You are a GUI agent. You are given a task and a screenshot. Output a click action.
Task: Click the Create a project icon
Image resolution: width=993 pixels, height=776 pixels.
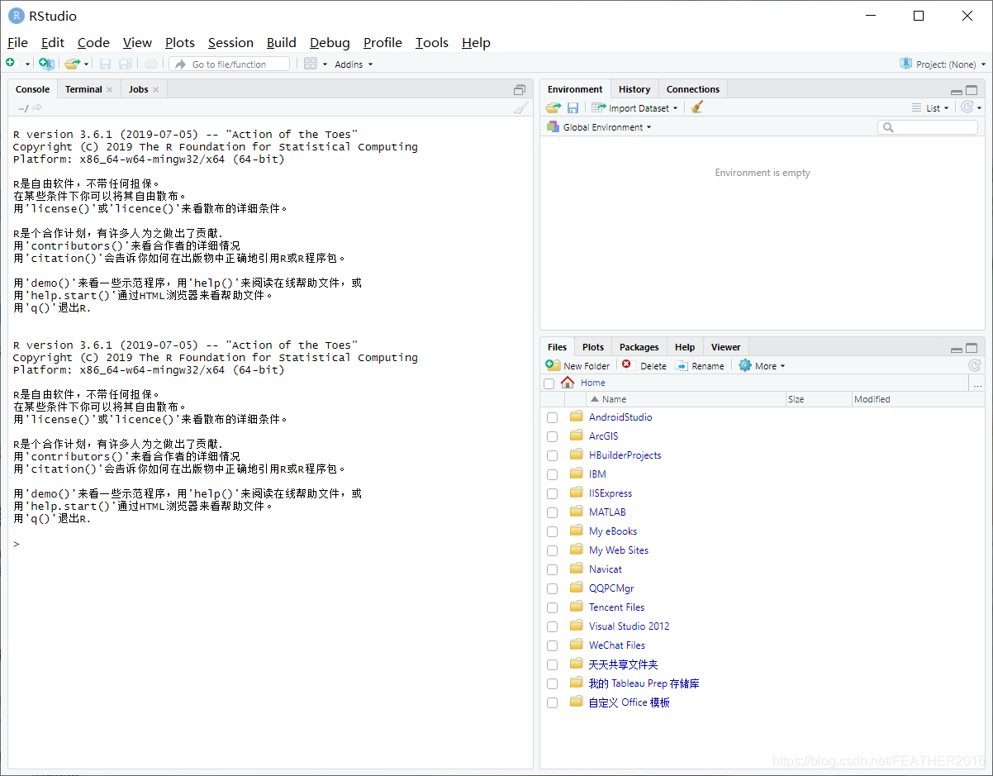(46, 64)
